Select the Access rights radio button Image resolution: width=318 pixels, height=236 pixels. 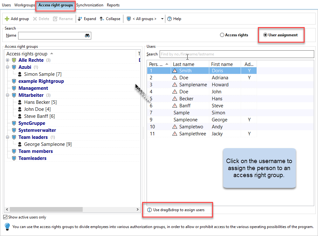tap(222, 35)
